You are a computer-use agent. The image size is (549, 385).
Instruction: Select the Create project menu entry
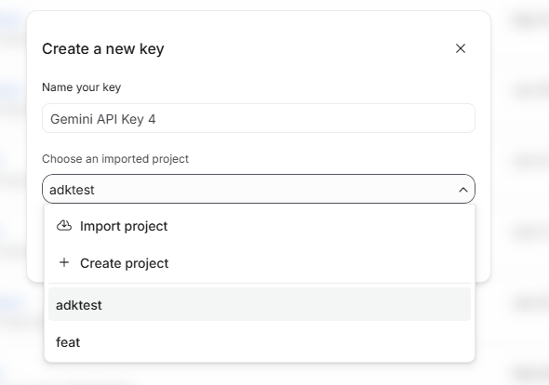260,263
